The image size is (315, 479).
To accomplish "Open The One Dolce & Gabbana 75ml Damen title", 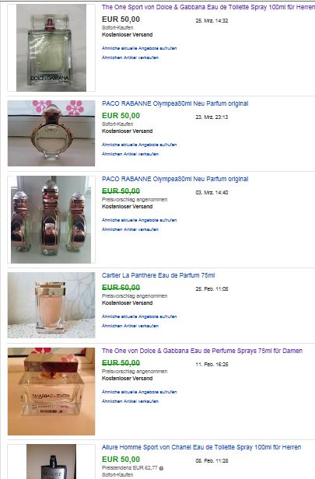I will click(x=202, y=351).
